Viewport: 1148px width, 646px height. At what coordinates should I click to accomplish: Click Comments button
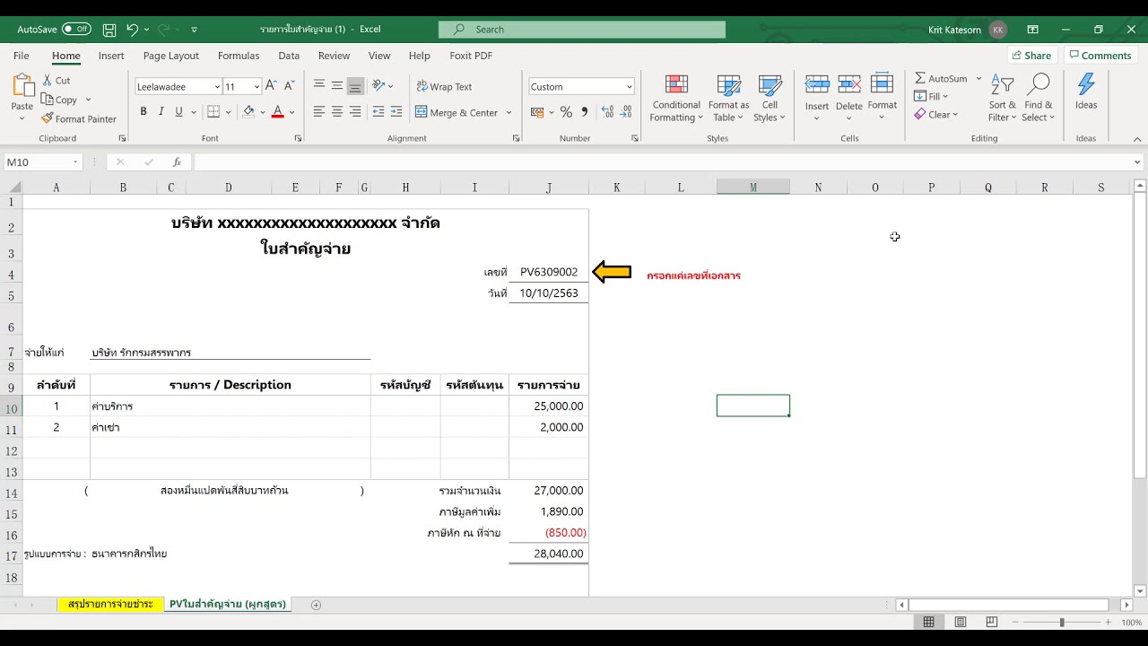click(x=1100, y=56)
